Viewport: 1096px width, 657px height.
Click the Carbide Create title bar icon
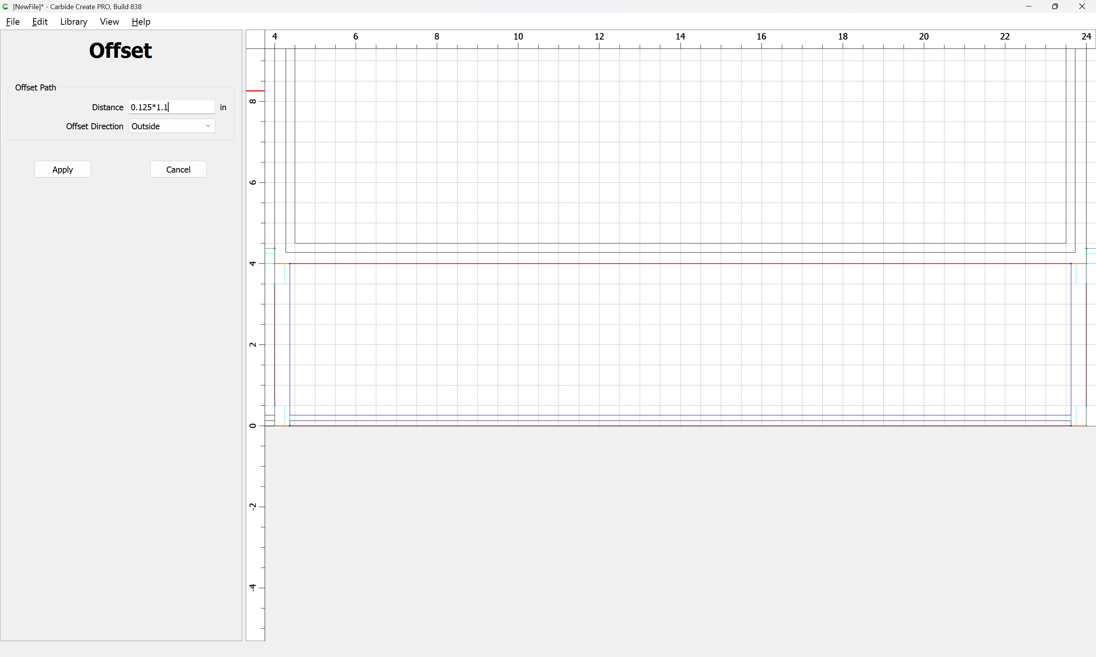(5, 6)
